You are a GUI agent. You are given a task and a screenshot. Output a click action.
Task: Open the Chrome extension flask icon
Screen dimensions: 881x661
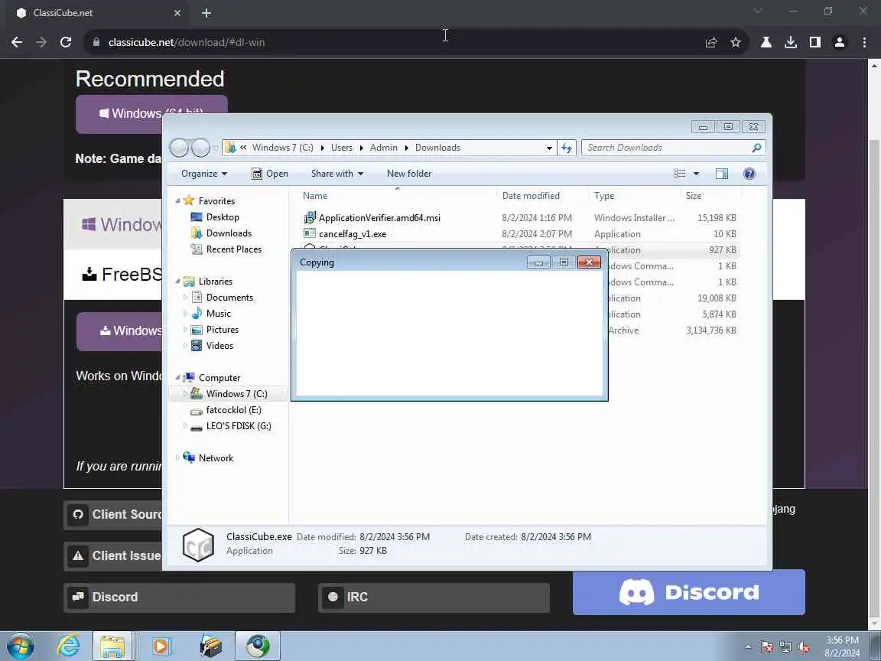pos(766,42)
